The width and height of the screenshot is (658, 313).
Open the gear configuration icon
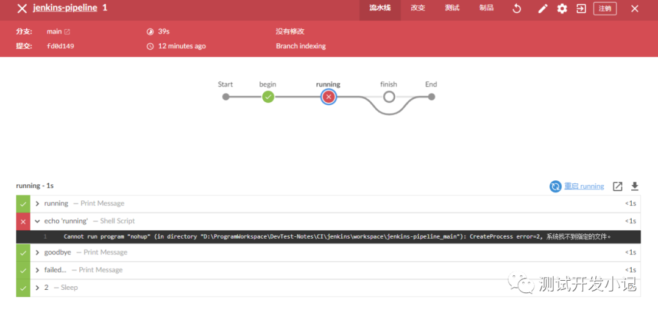coord(562,9)
